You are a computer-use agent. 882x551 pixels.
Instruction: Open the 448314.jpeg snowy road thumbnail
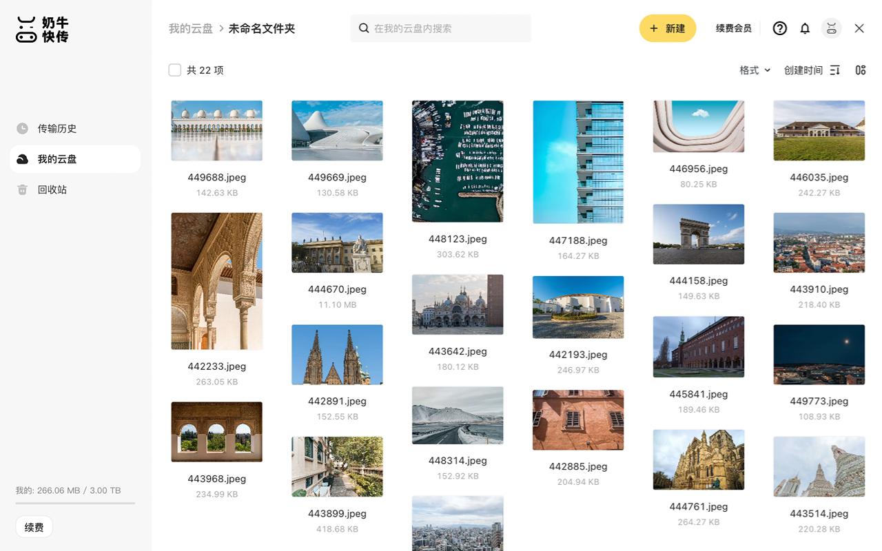point(458,415)
